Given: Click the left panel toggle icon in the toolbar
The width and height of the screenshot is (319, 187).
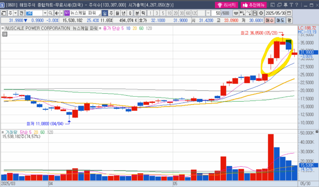Looking at the screenshot, I should click(4, 13).
